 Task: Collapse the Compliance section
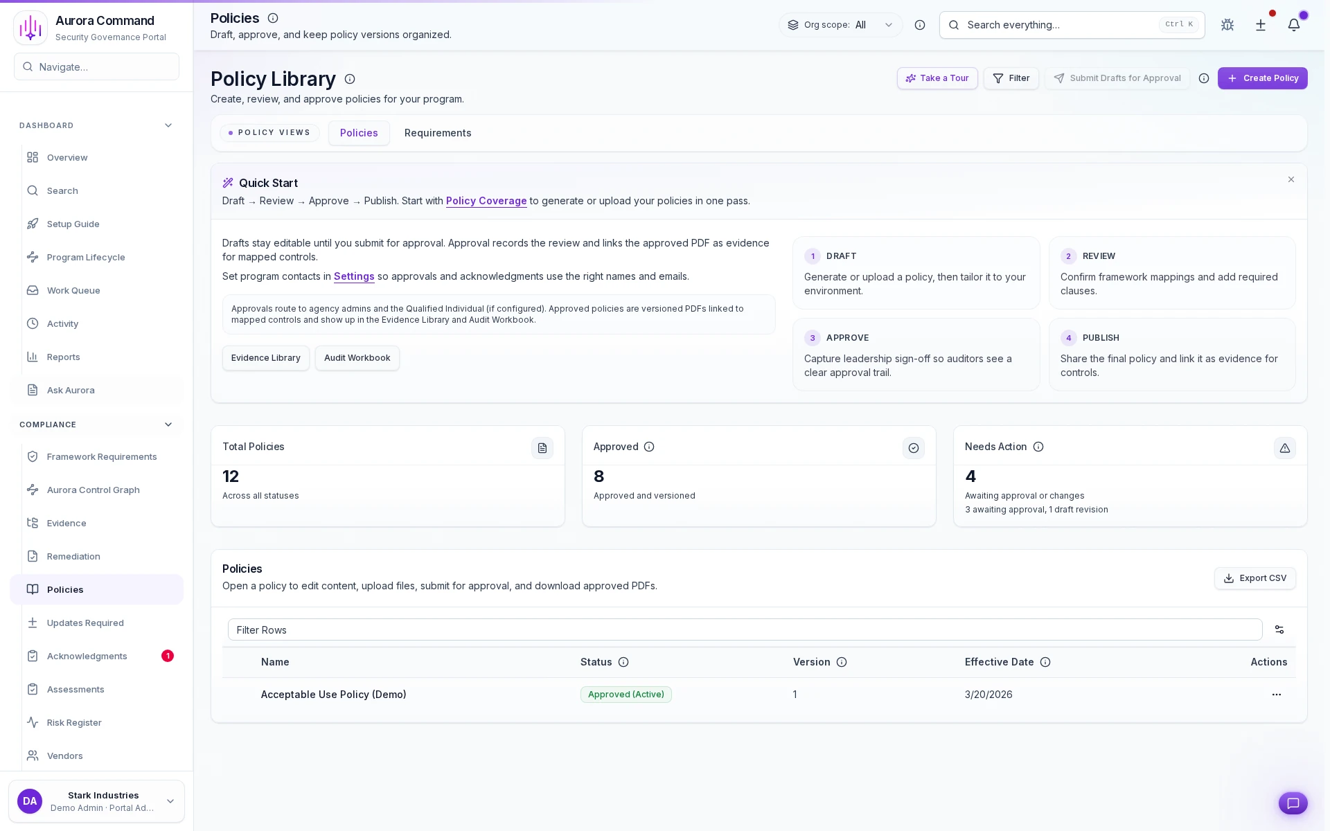coord(168,425)
